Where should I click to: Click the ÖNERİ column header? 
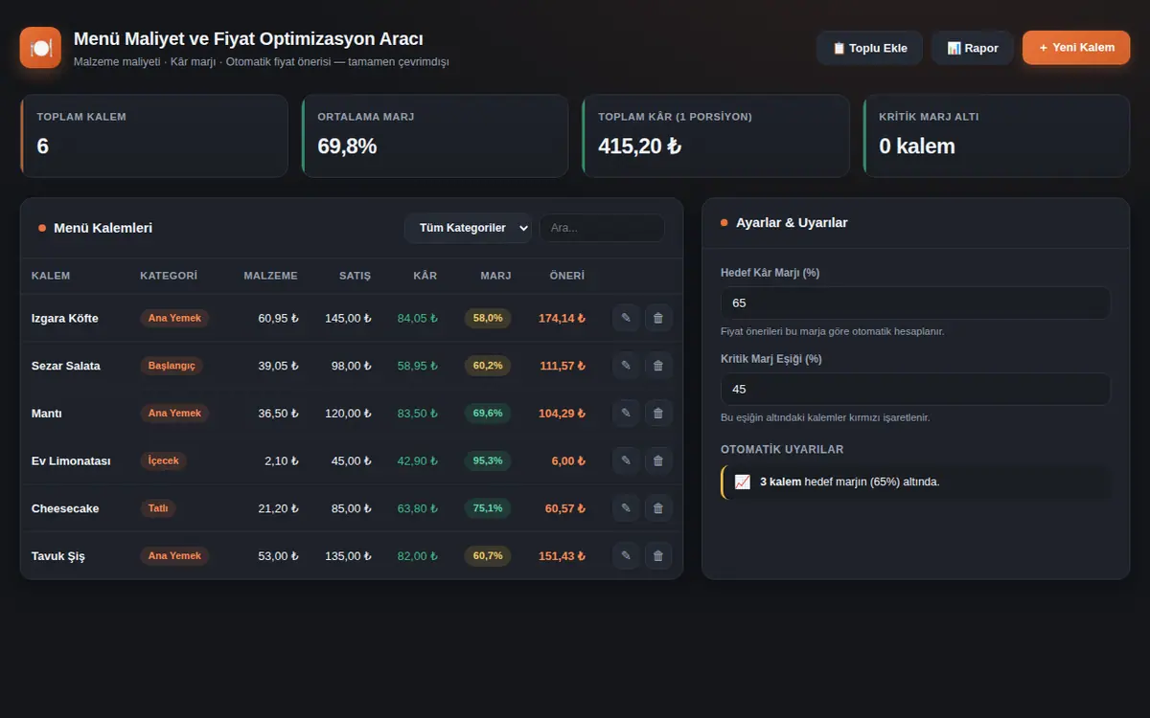coord(566,276)
